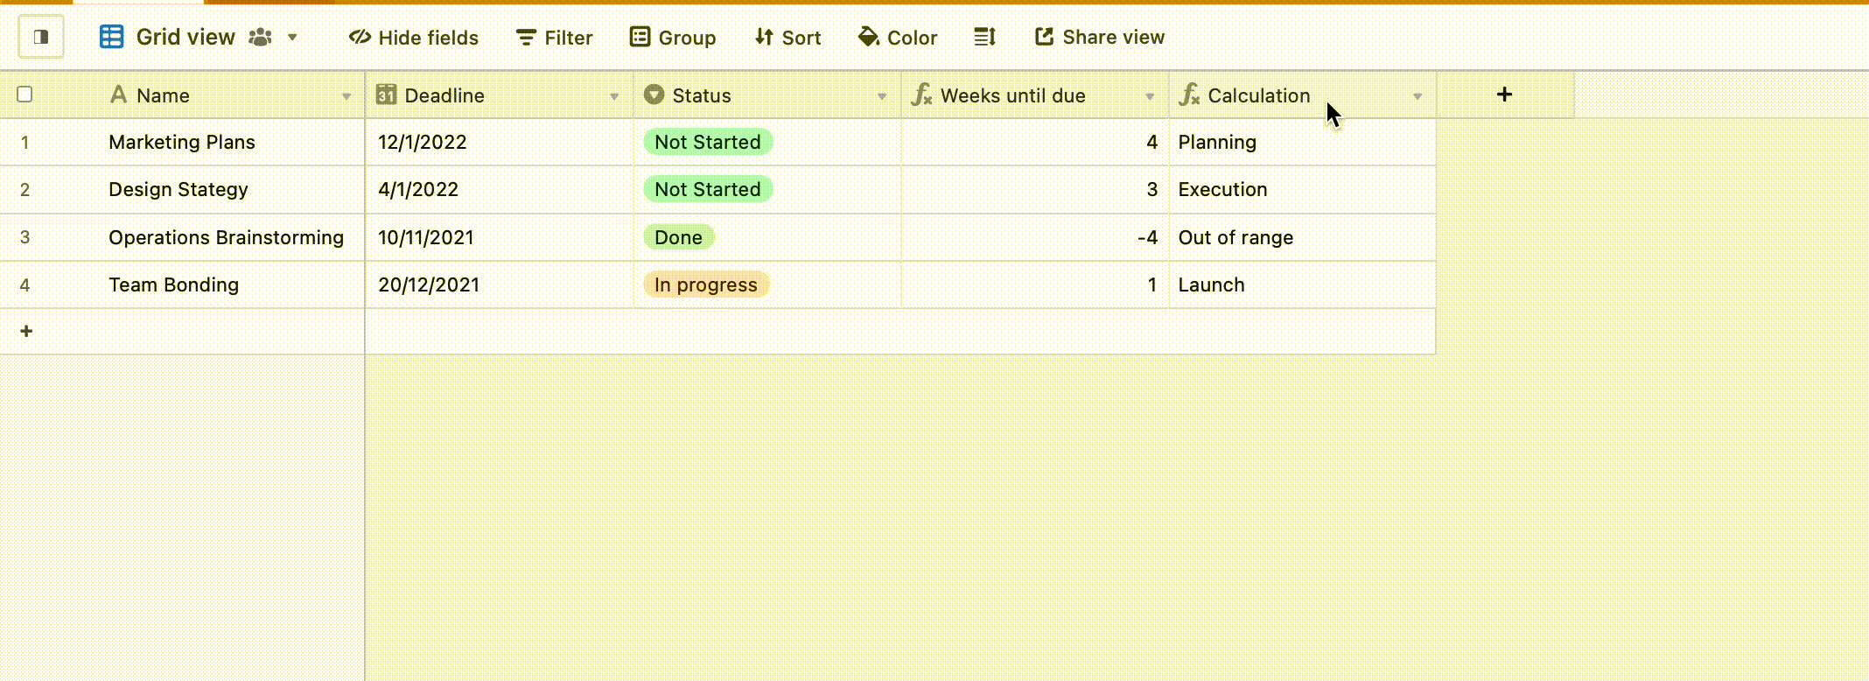Toggle the sidebar panel icon top-left

click(40, 37)
